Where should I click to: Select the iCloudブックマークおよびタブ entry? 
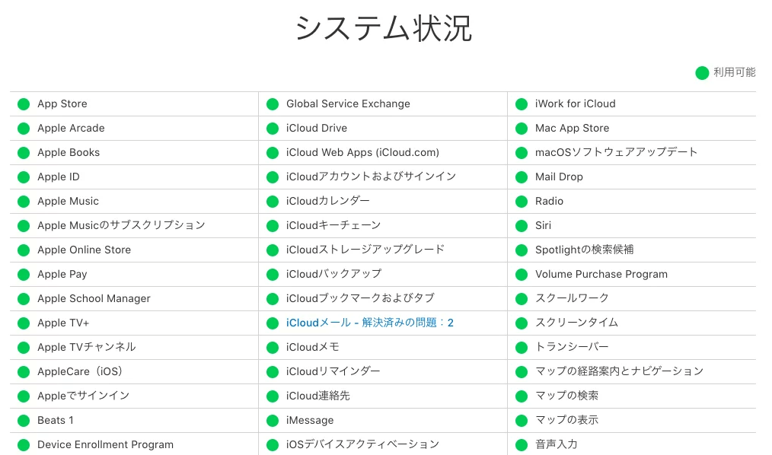pos(360,298)
